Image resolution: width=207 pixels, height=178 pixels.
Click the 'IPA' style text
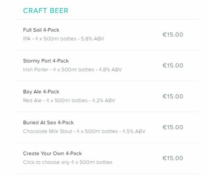(27, 39)
